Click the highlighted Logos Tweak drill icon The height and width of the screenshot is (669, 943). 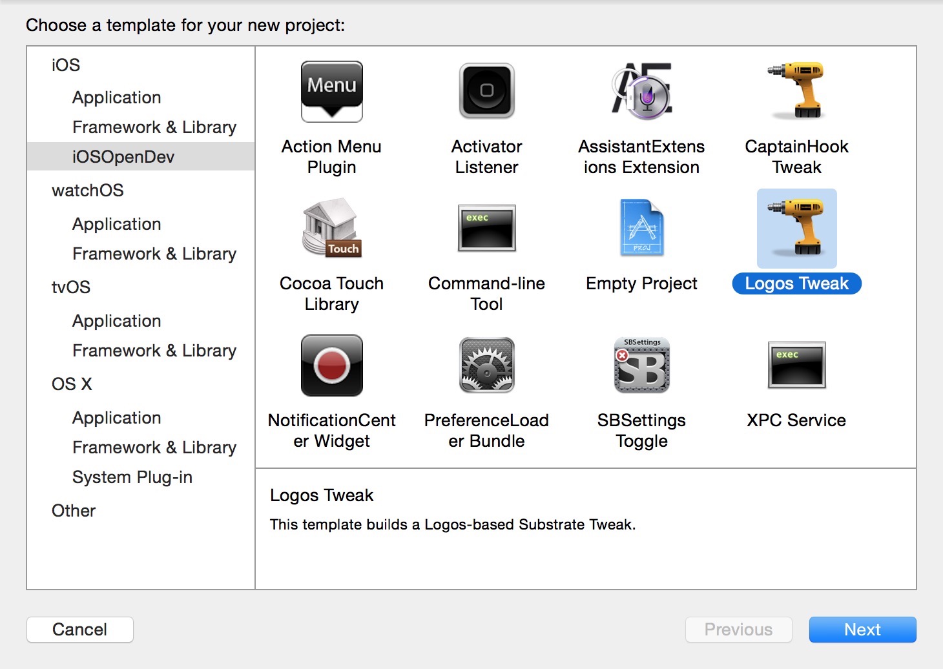click(796, 228)
